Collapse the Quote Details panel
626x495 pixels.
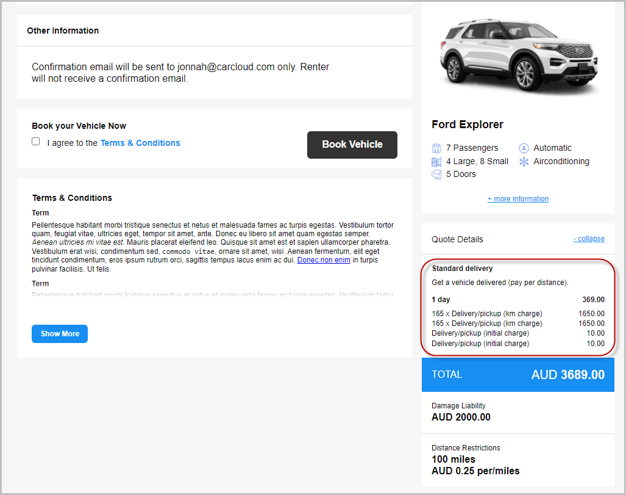tap(589, 239)
